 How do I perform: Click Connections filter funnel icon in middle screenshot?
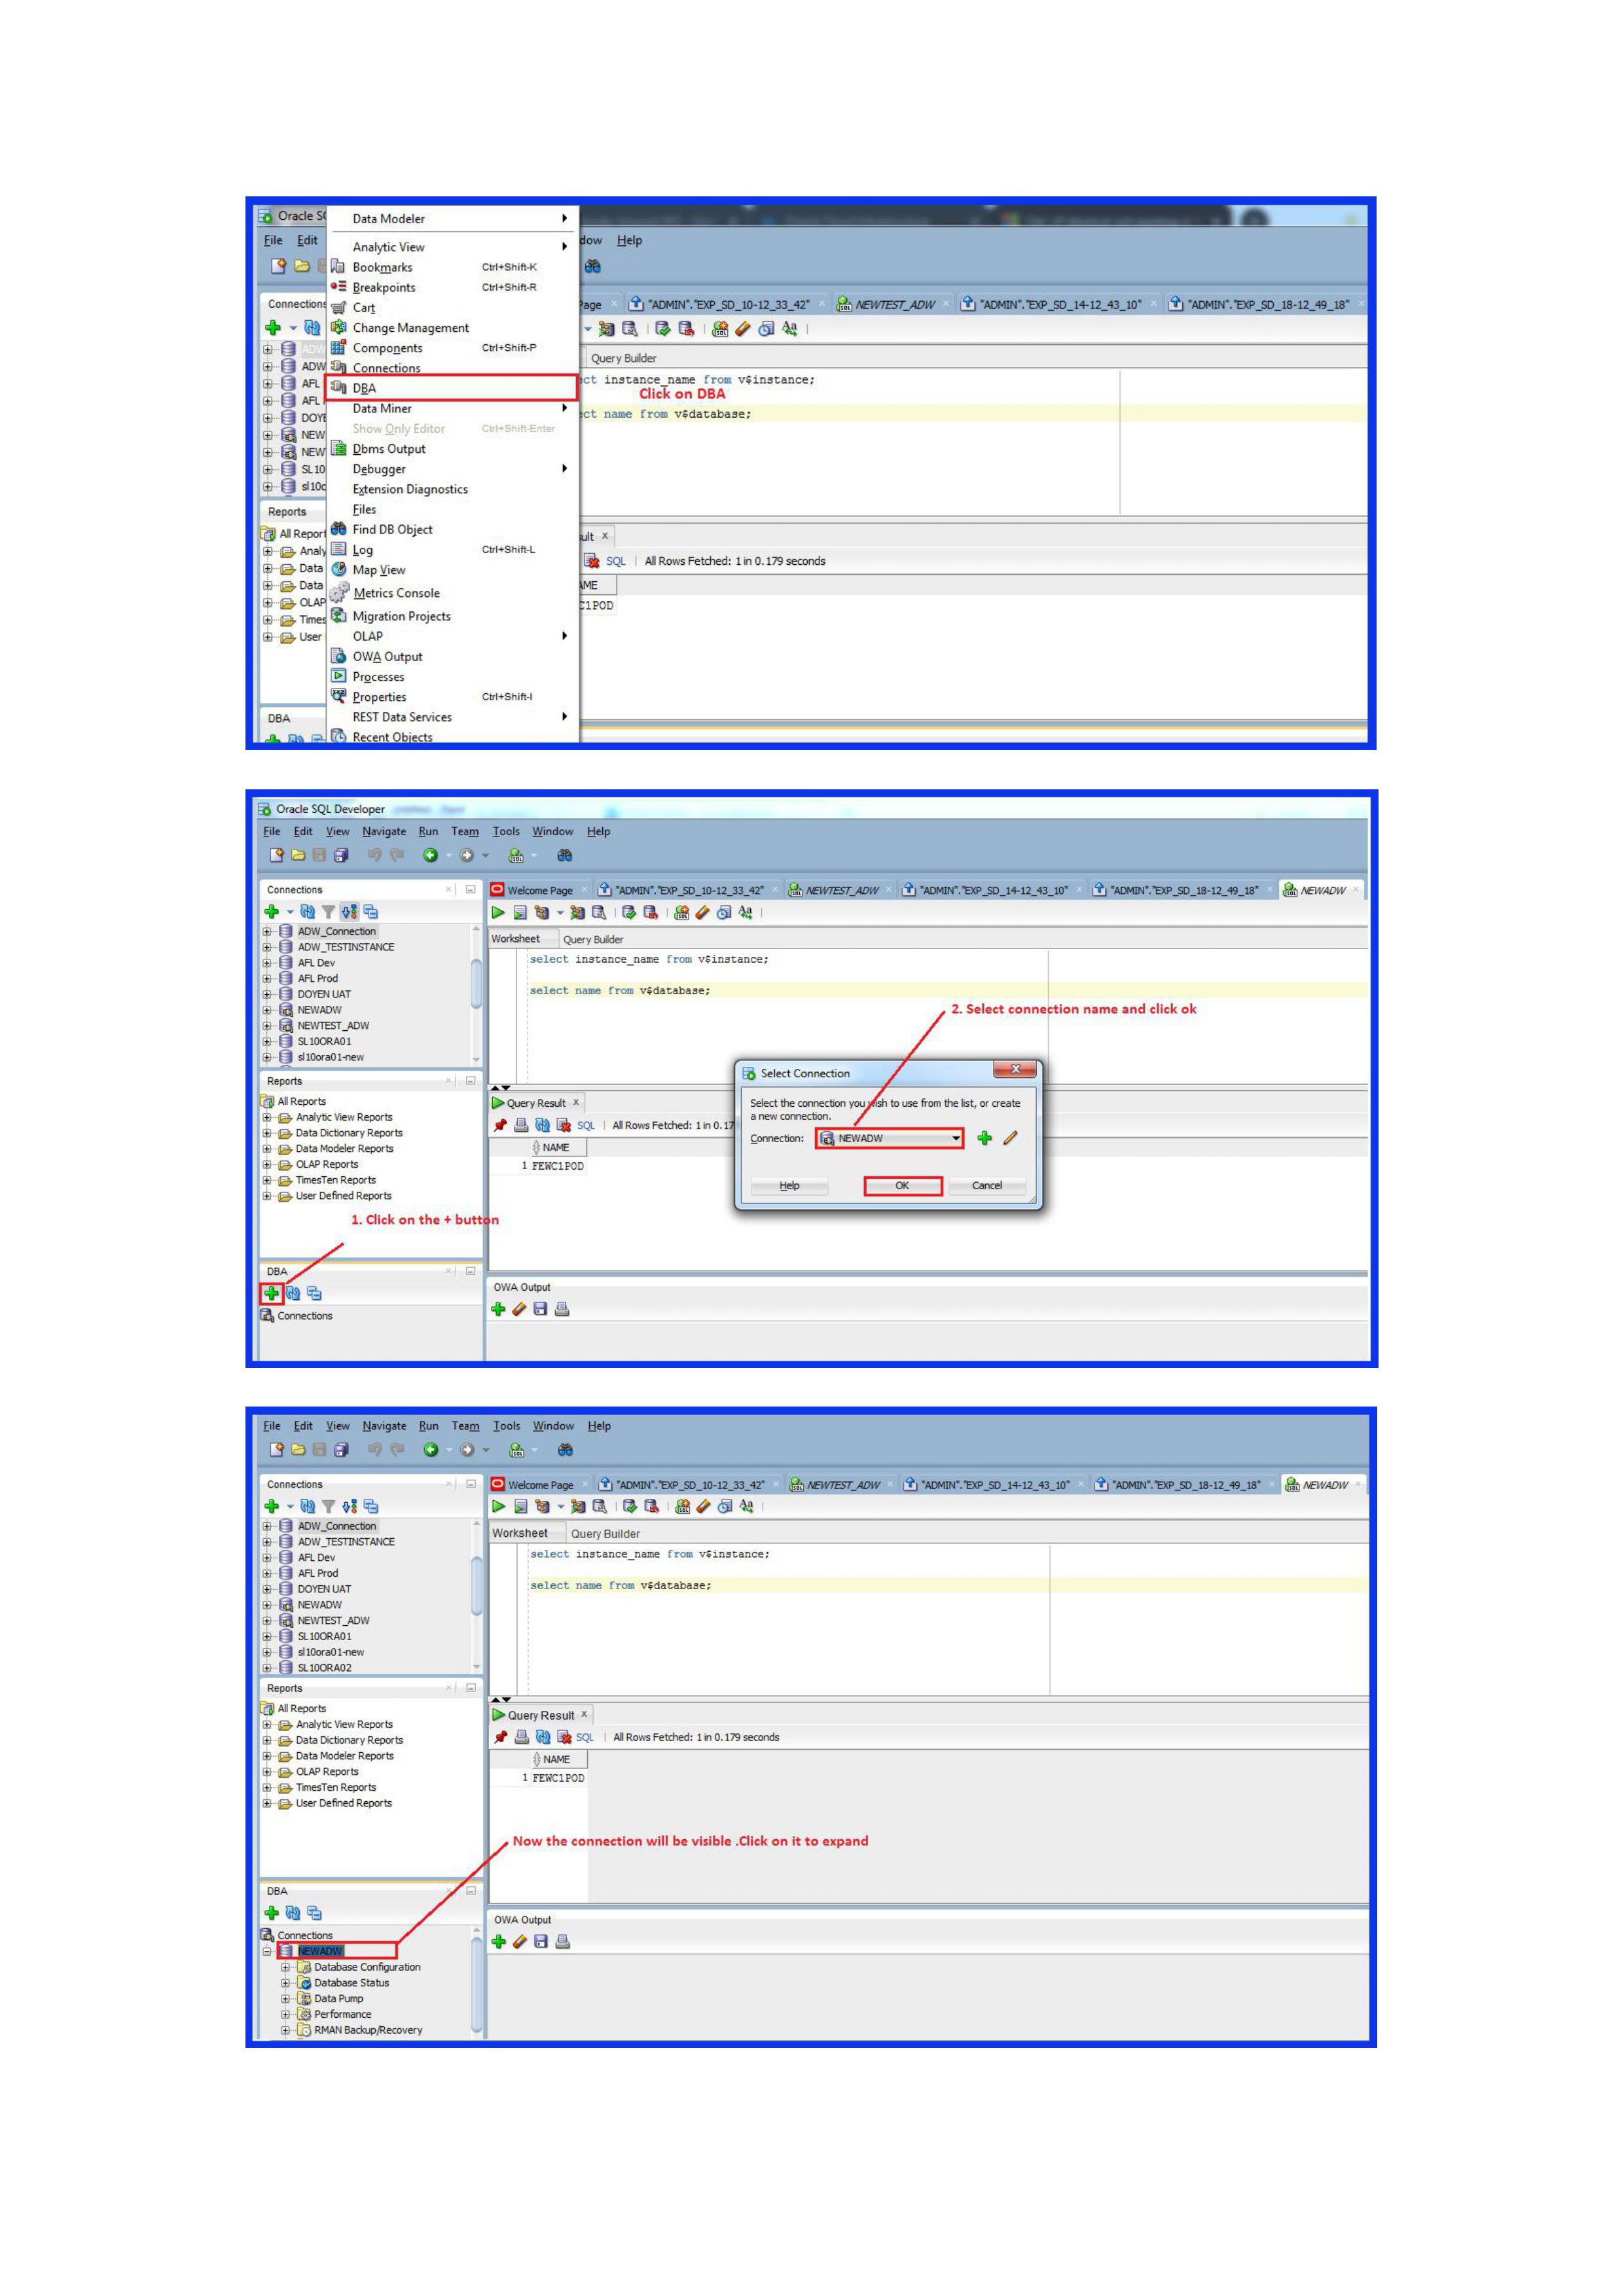coord(328,912)
